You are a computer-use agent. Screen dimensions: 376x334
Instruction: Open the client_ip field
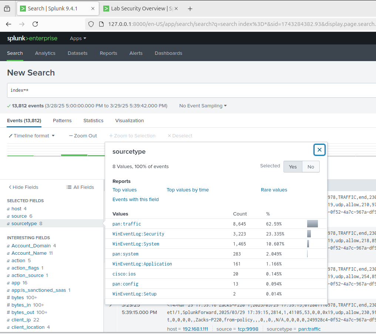point(21,320)
